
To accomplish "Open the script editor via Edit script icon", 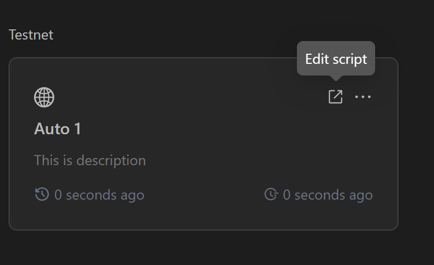I will (336, 97).
